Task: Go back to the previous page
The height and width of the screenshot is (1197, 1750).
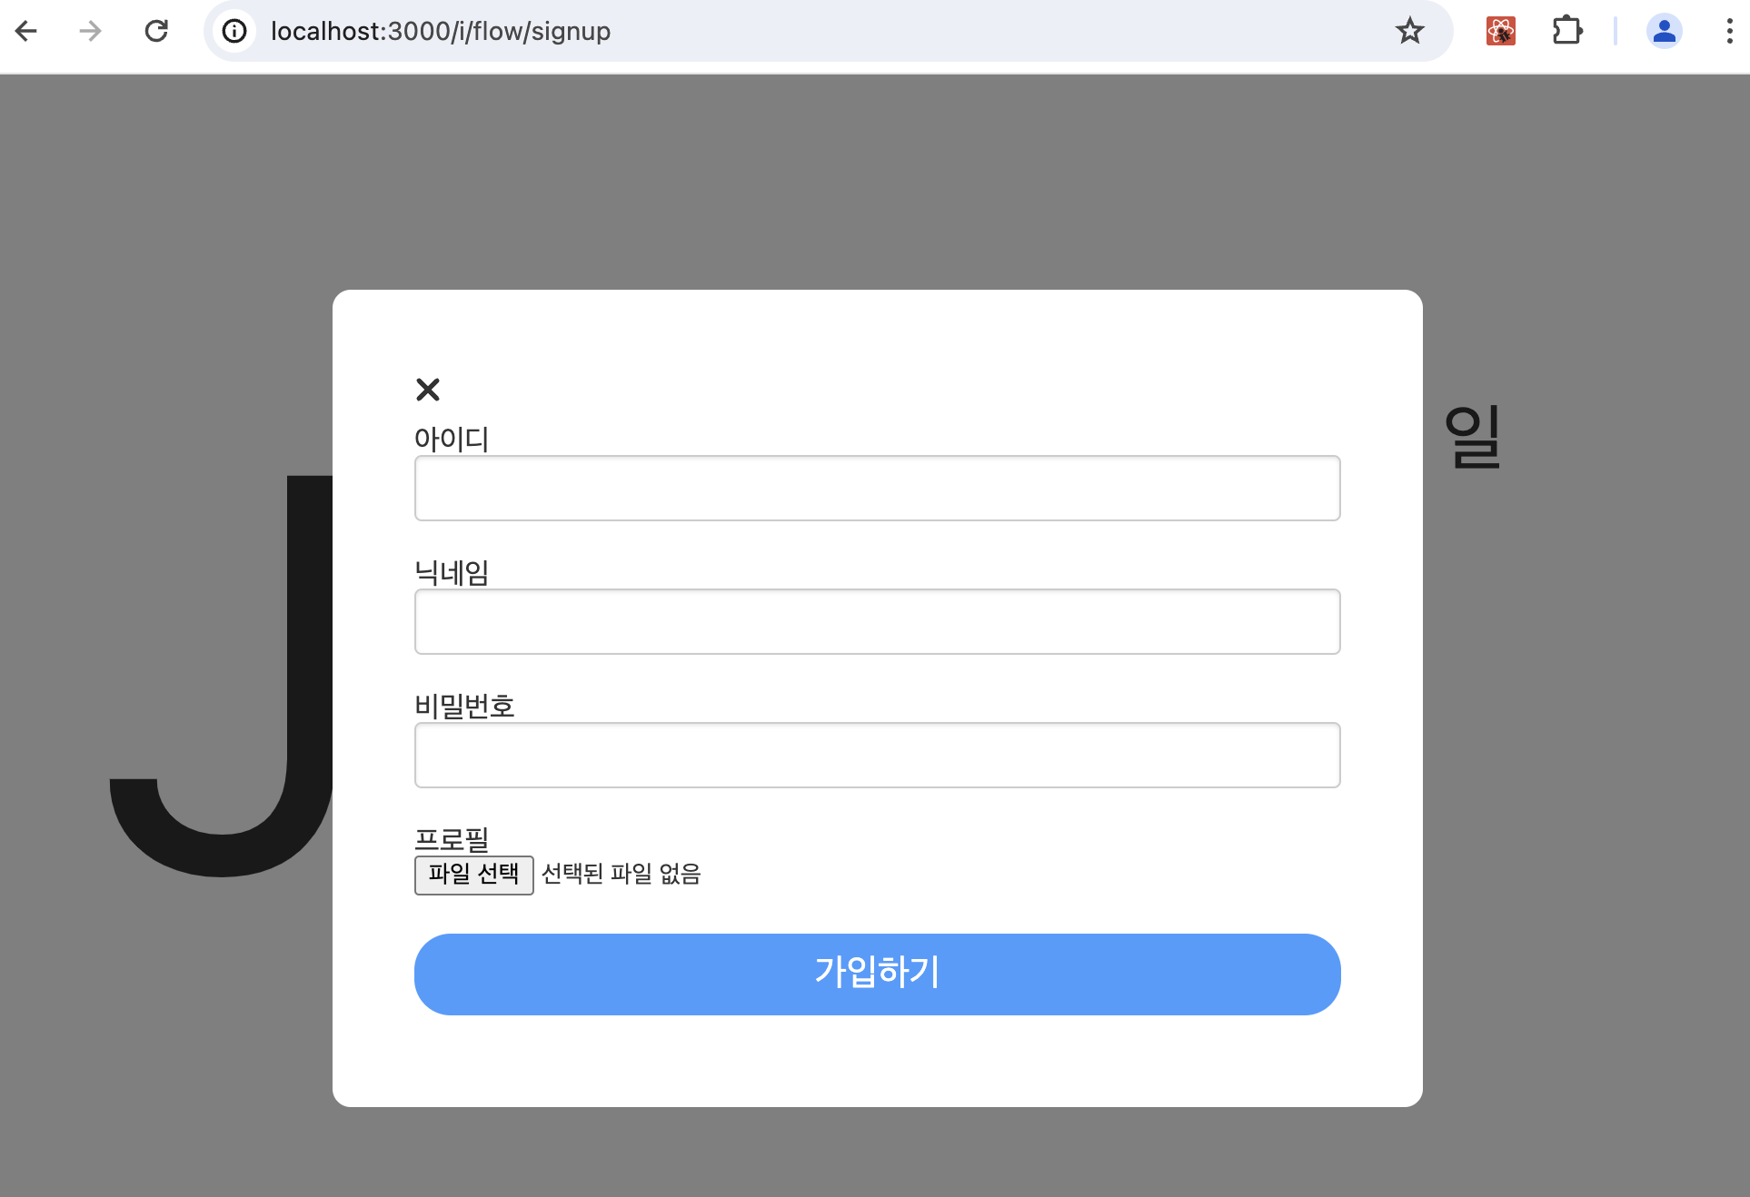Action: click(26, 31)
